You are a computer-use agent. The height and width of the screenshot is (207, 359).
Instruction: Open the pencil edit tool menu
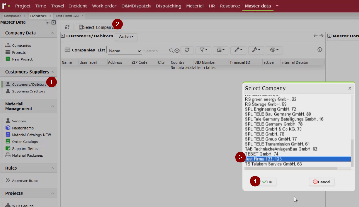point(238,50)
